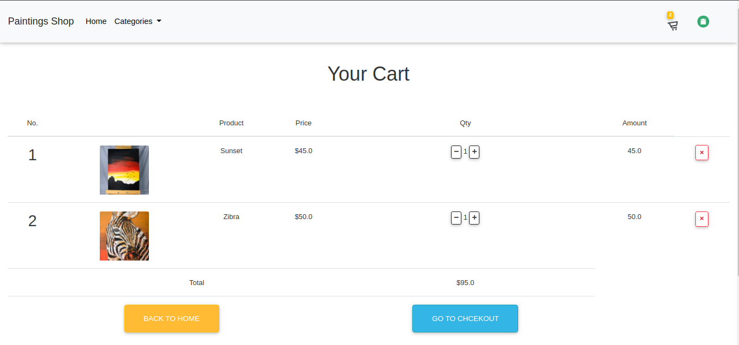Remove Zibra from the cart
The image size is (739, 345).
701,219
